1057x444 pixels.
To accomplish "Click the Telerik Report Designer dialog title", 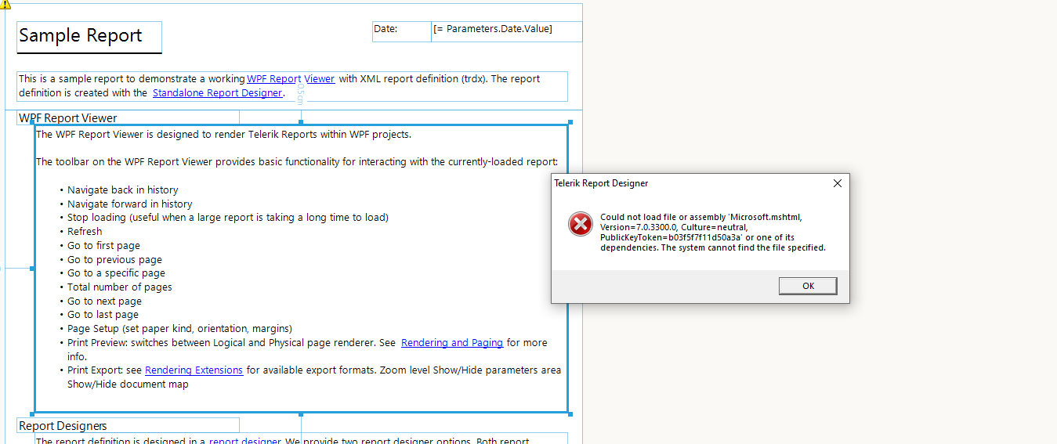I will (601, 183).
